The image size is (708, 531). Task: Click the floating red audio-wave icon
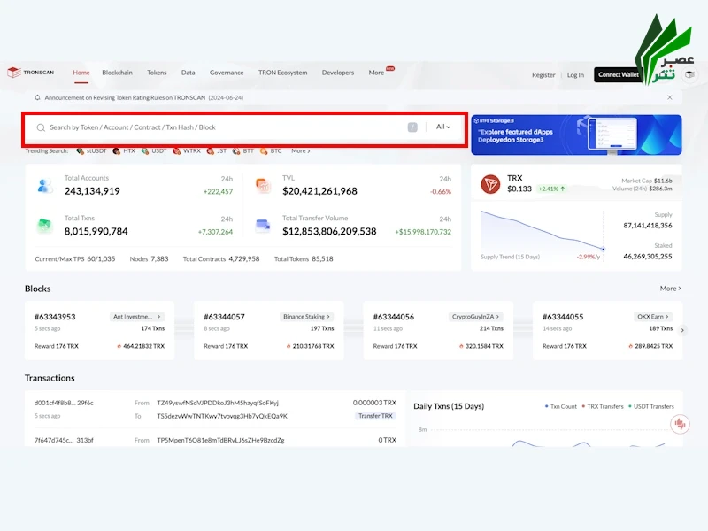click(680, 424)
